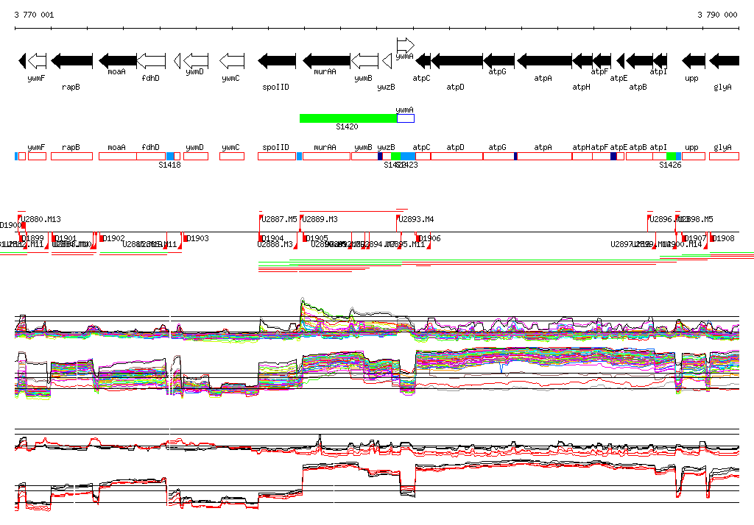Click the red rapB box in the annotation track
The width and height of the screenshot is (754, 525).
pyautogui.click(x=71, y=156)
